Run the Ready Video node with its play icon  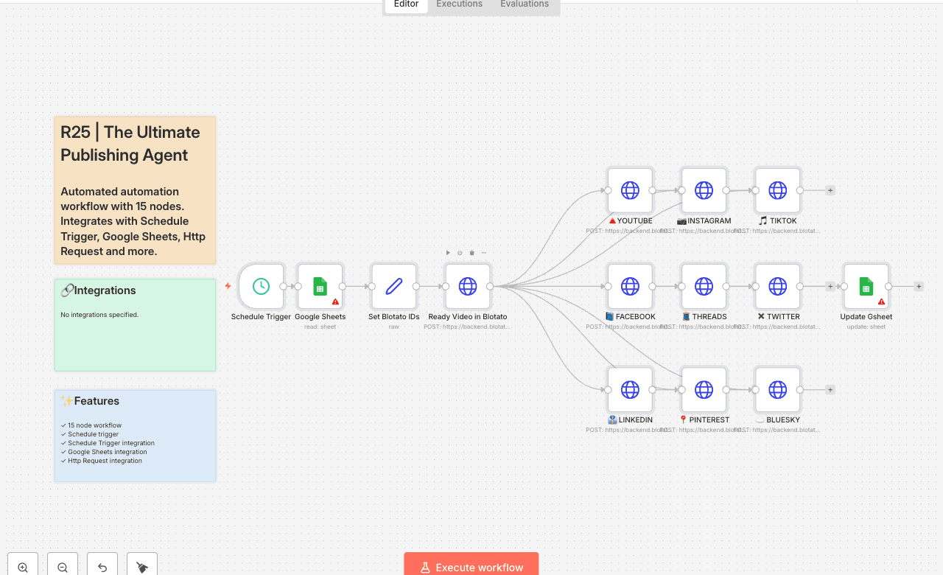(x=448, y=253)
